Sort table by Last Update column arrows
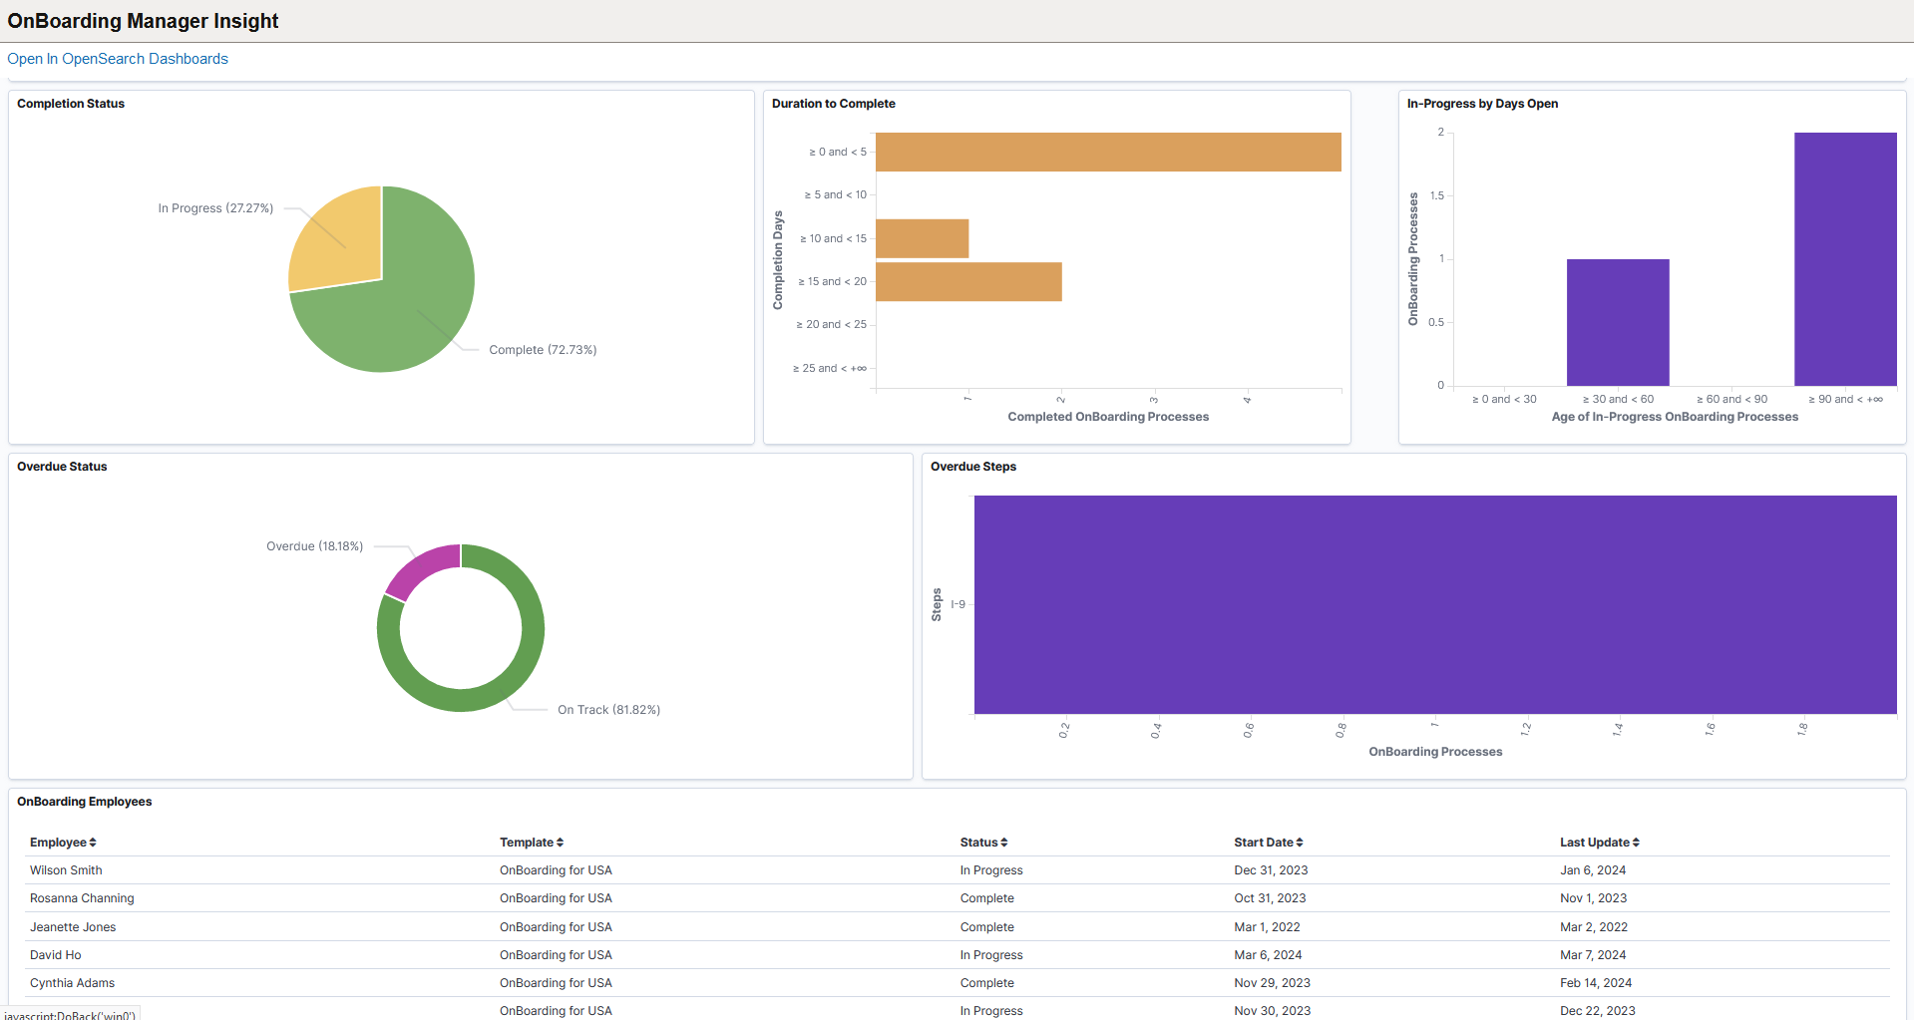Viewport: 1914px width, 1020px height. tap(1636, 843)
